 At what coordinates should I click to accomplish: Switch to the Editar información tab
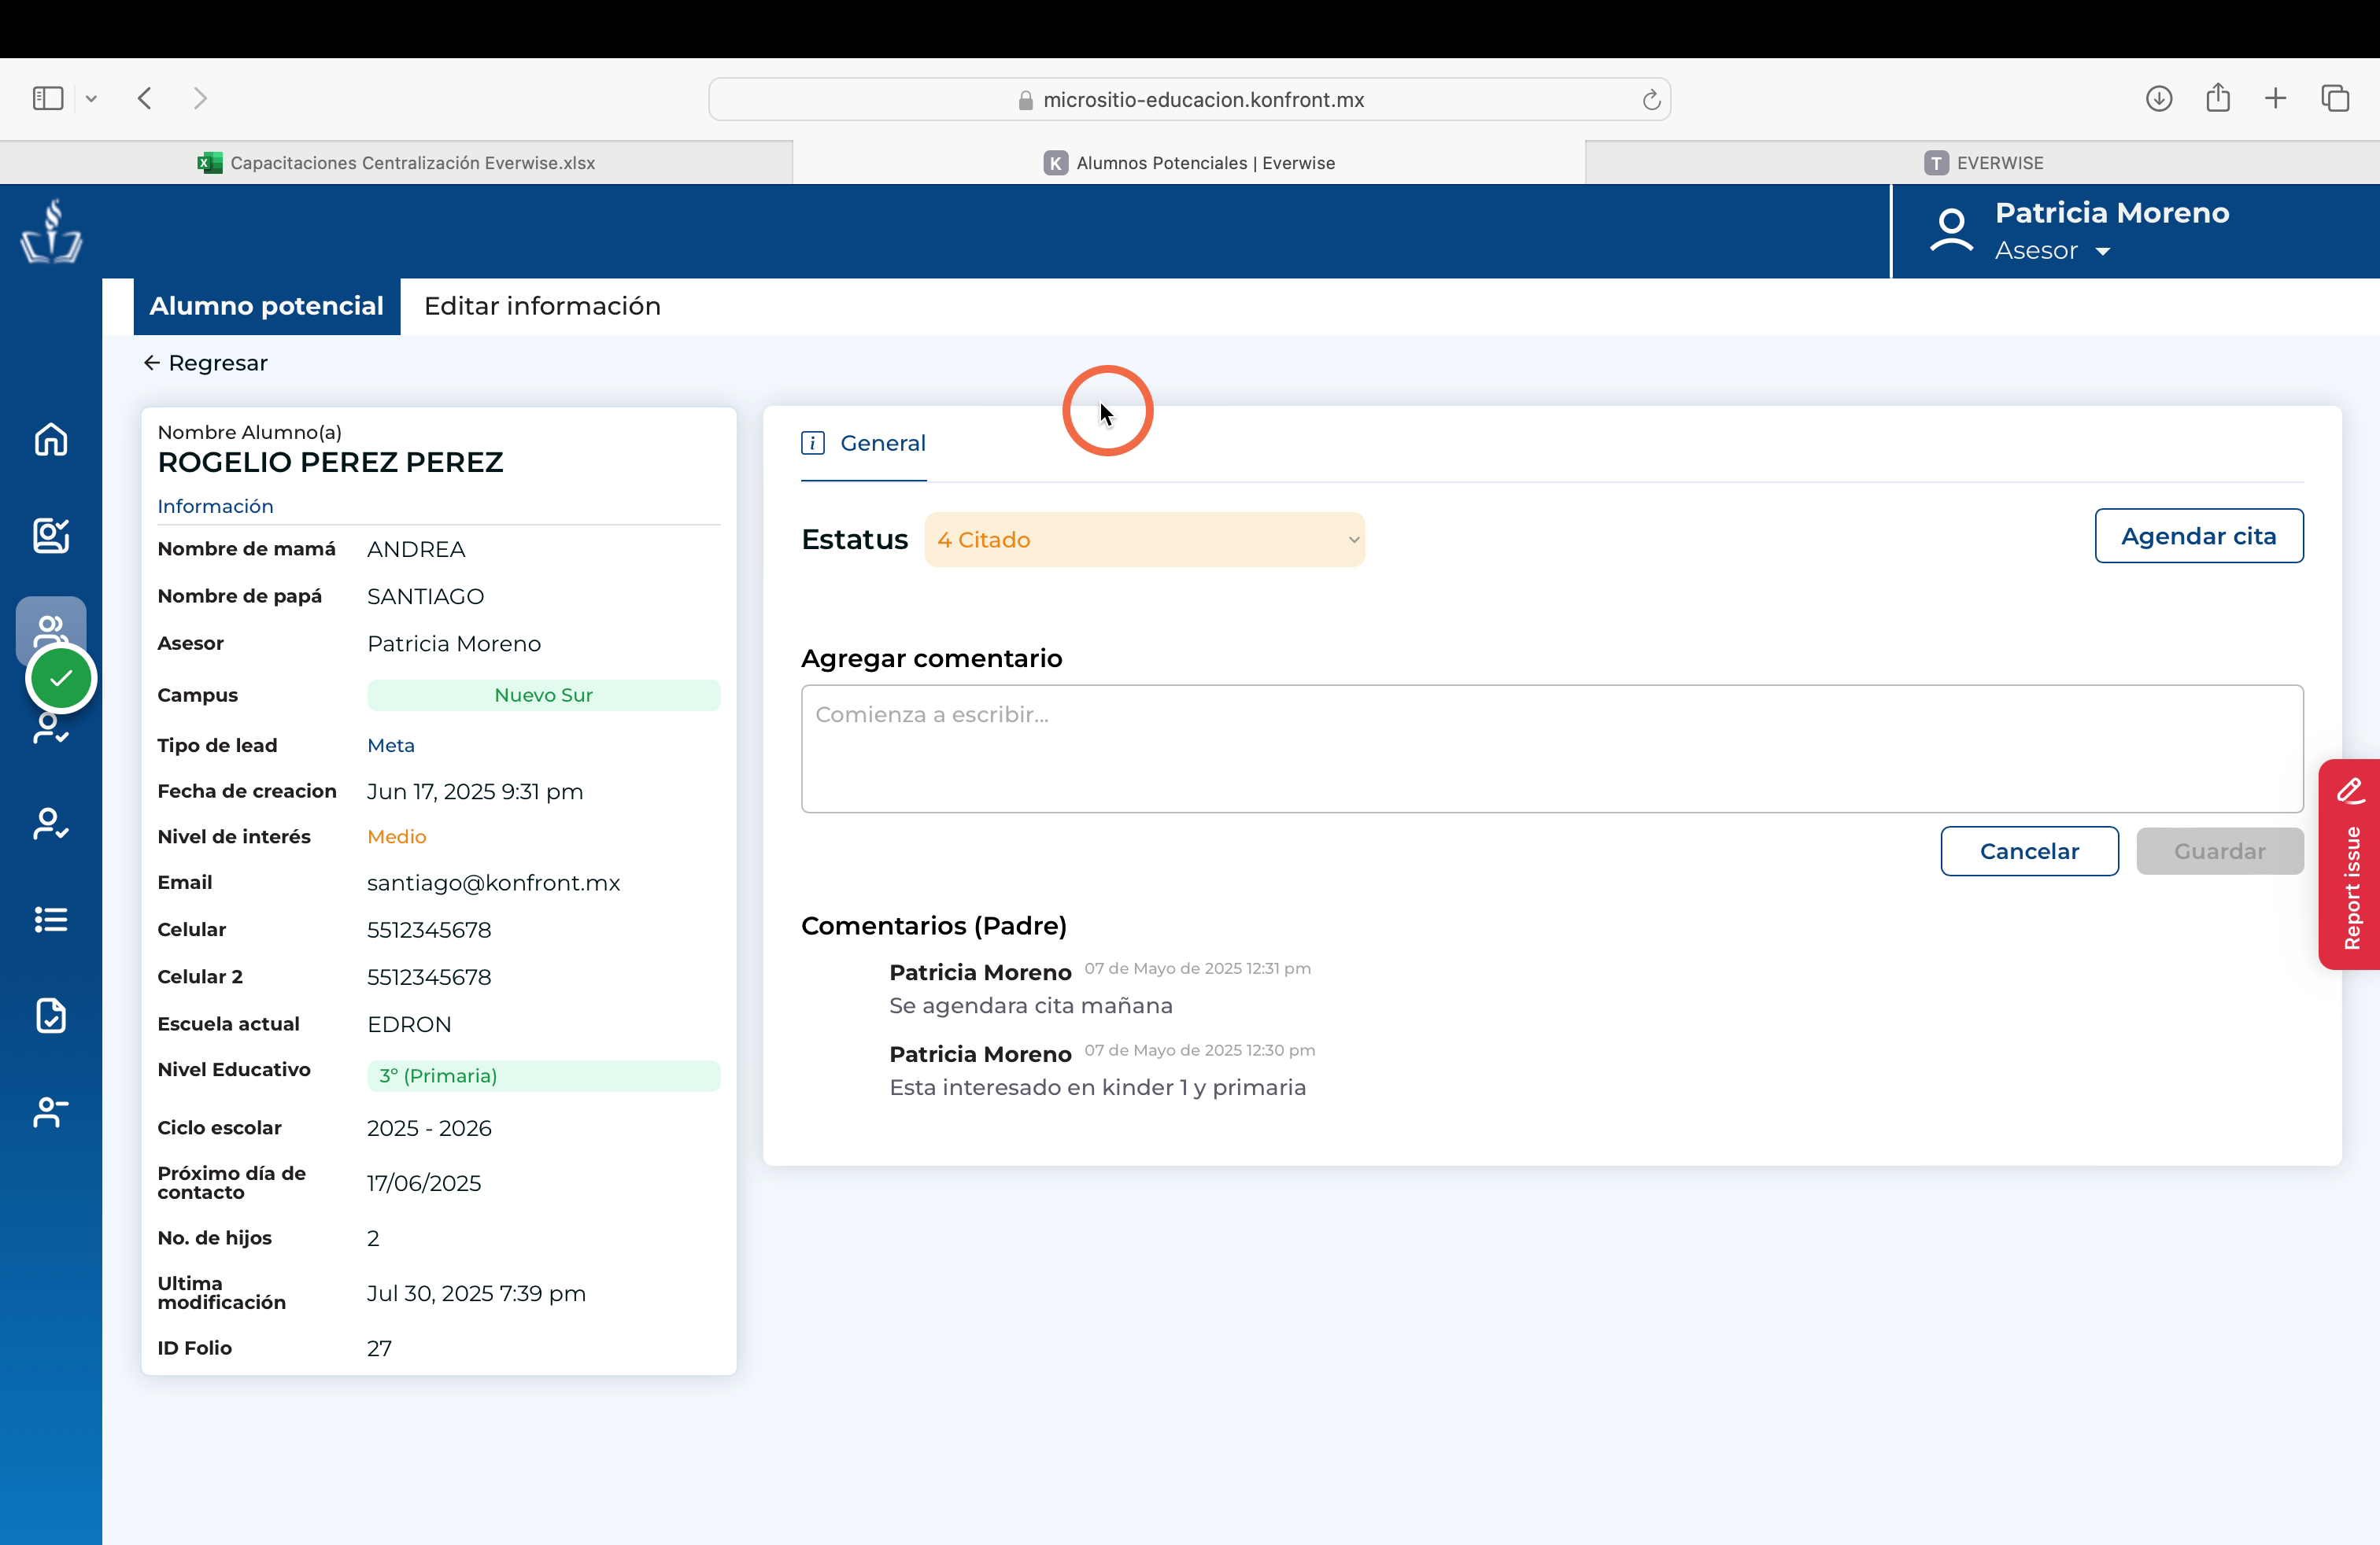coord(542,306)
